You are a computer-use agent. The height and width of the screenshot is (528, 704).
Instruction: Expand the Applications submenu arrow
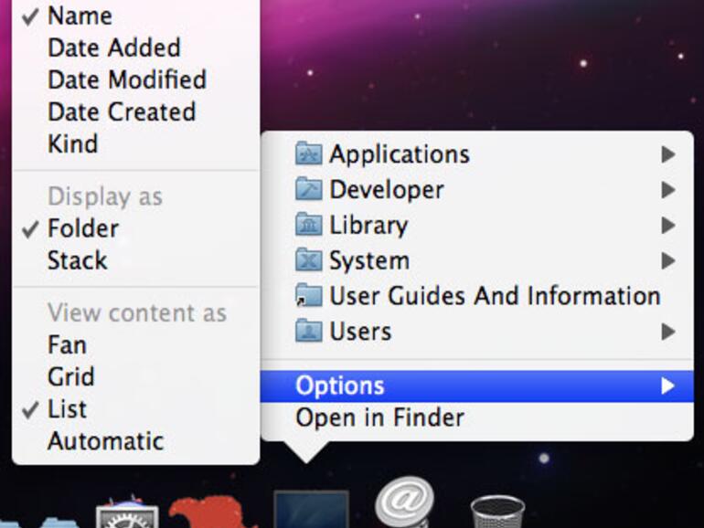click(x=668, y=154)
